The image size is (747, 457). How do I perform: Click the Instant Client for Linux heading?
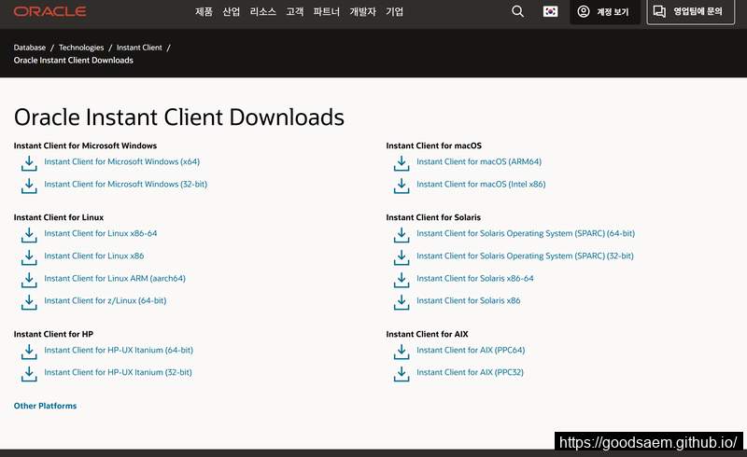coord(59,217)
